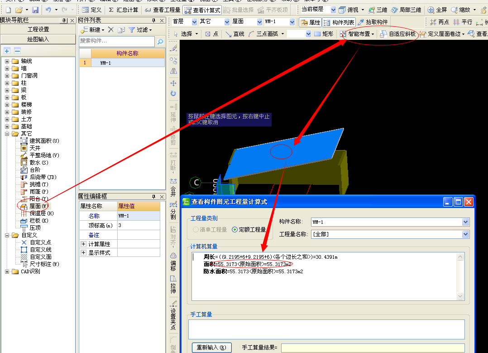The height and width of the screenshot is (353, 488).
Task: Collapse the 其它 tree folder
Action: click(7, 134)
